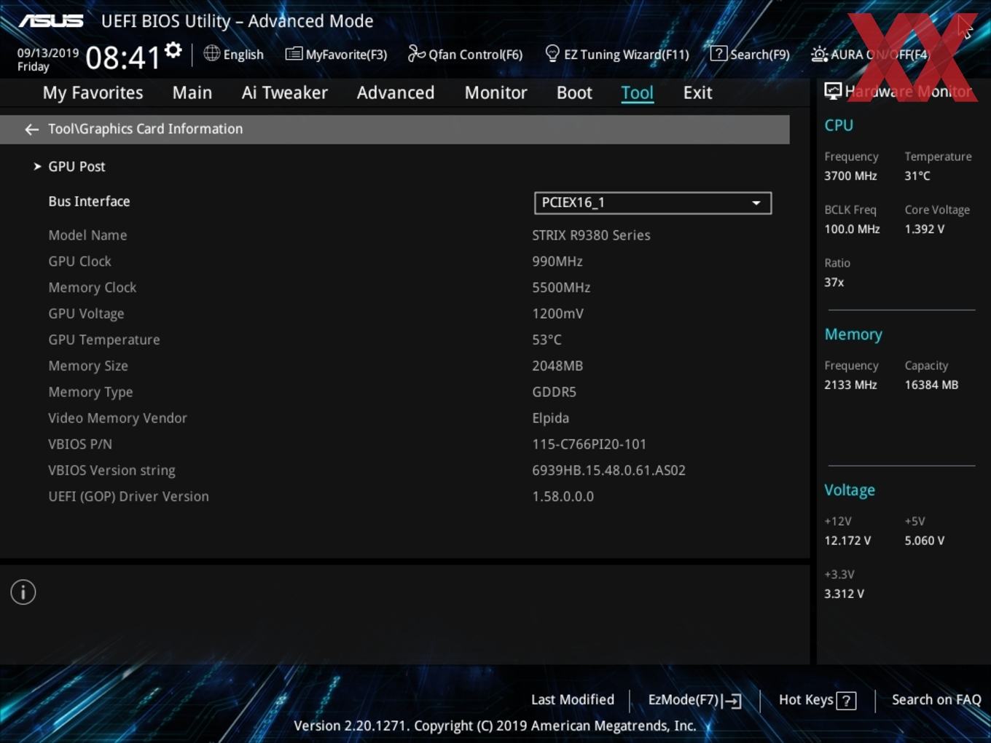Screen dimensions: 991x743
Task: Click the info circle icon
Action: (x=23, y=592)
